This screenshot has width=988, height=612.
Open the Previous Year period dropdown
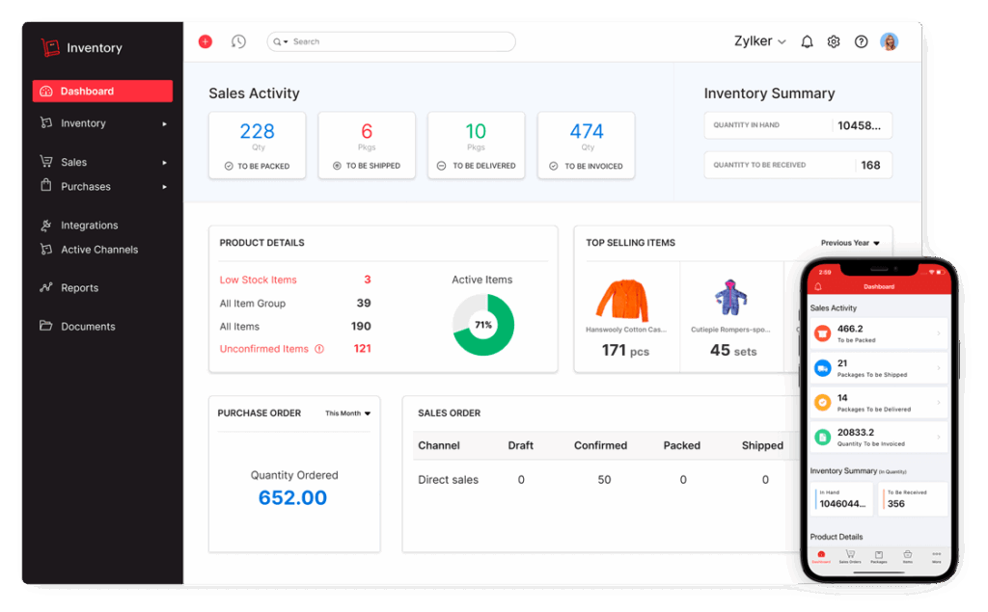pos(850,243)
